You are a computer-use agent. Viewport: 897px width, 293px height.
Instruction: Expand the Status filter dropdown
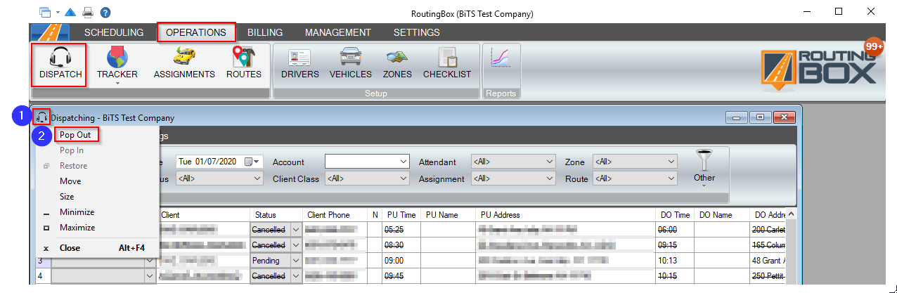pos(257,178)
